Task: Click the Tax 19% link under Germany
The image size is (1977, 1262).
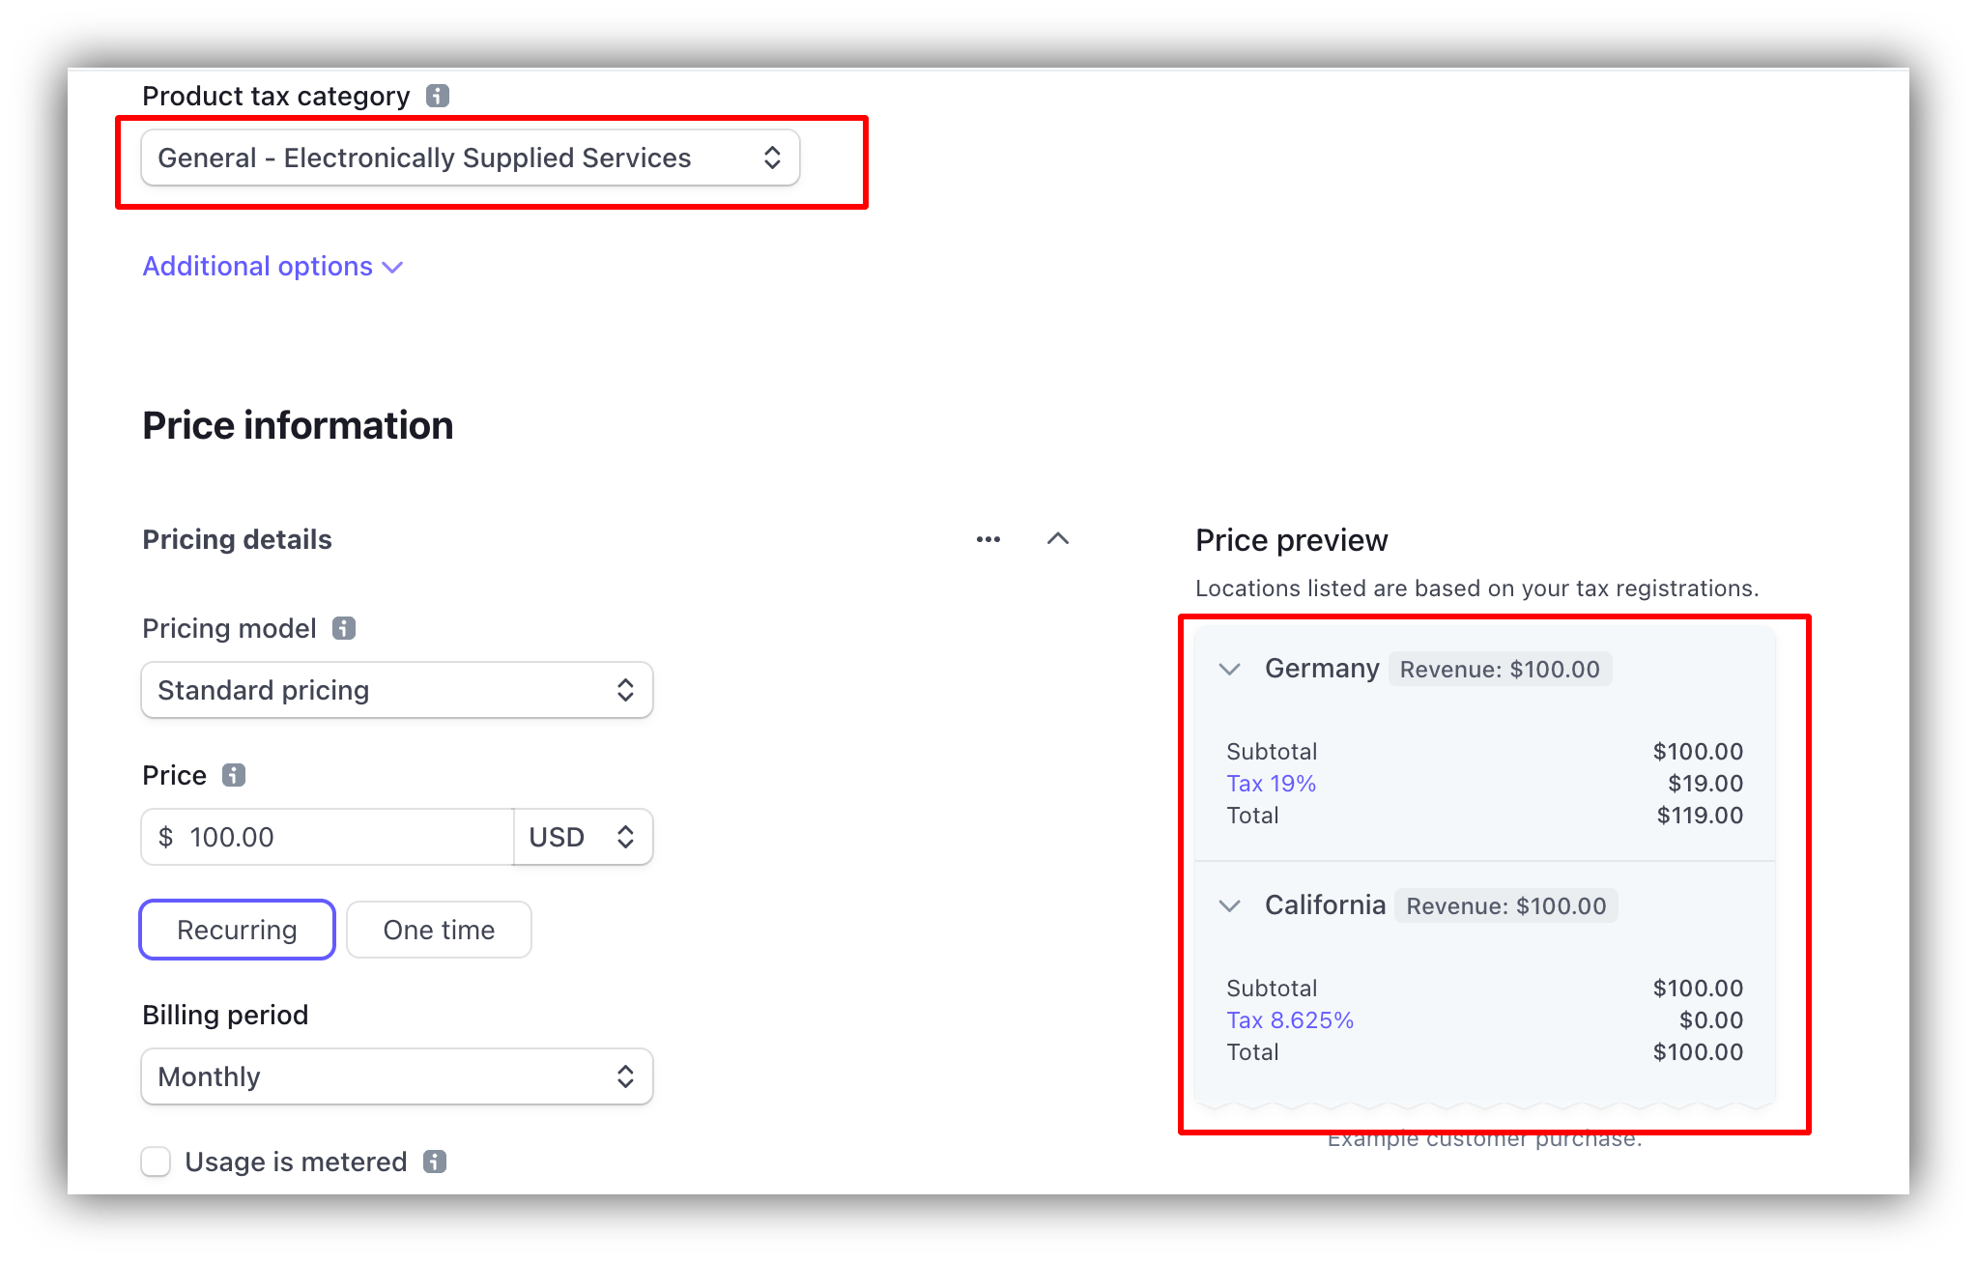Action: point(1271,784)
